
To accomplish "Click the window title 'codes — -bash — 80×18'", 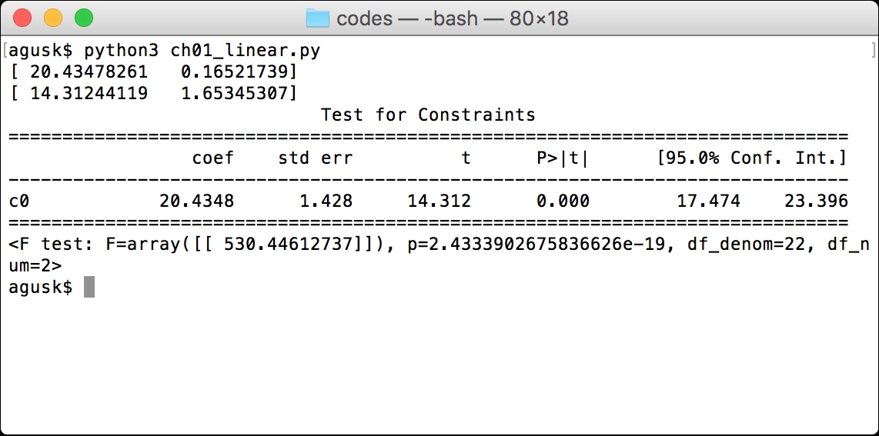I will point(453,18).
